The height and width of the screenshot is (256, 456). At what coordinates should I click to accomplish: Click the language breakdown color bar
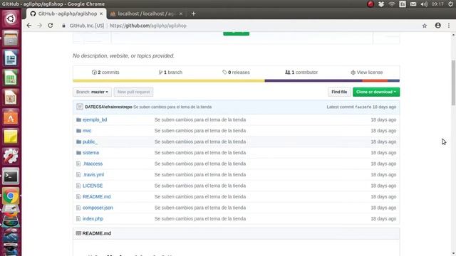[x=236, y=80]
